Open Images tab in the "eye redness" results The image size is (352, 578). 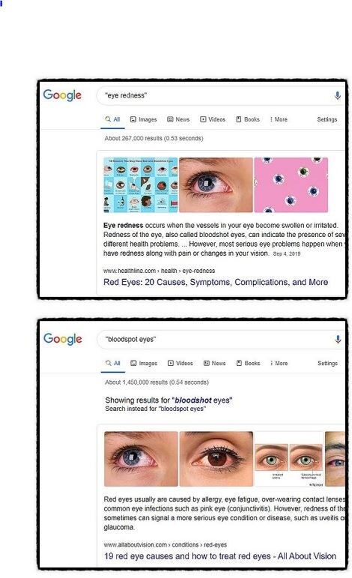coord(143,119)
